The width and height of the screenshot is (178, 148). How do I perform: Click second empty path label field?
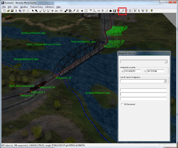coord(143,94)
